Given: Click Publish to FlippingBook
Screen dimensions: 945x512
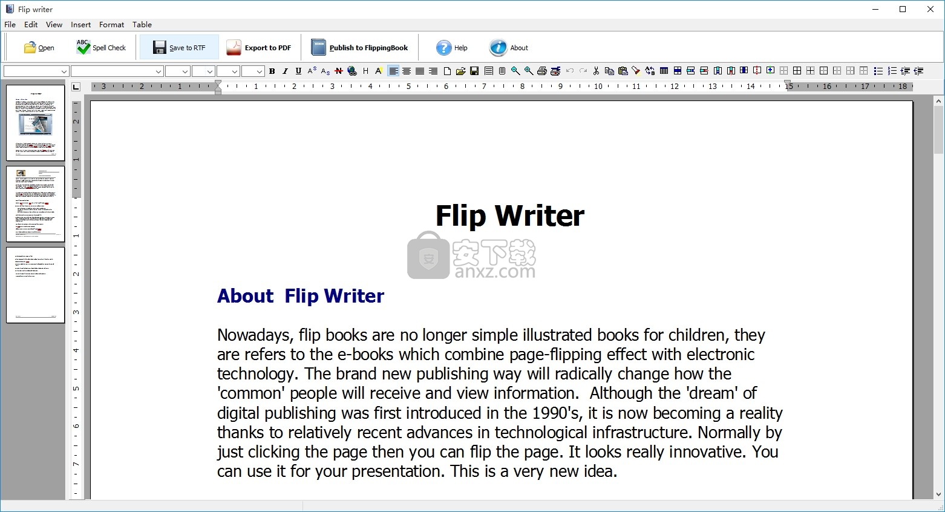Looking at the screenshot, I should click(360, 48).
